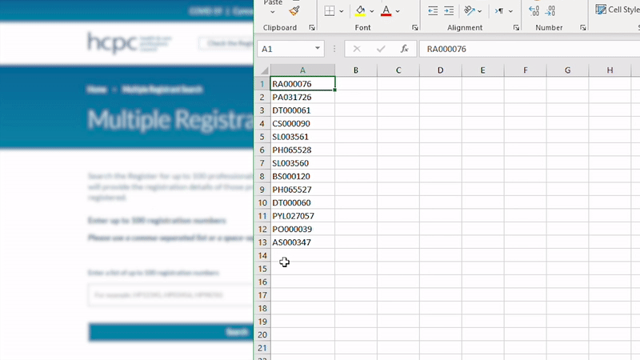Select cell containing RA000076
This screenshot has height=360, width=640.
click(302, 84)
